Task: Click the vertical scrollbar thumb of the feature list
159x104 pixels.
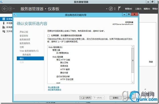Action: 133,60
